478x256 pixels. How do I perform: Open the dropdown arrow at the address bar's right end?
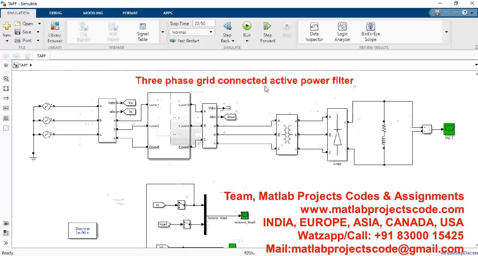point(476,65)
